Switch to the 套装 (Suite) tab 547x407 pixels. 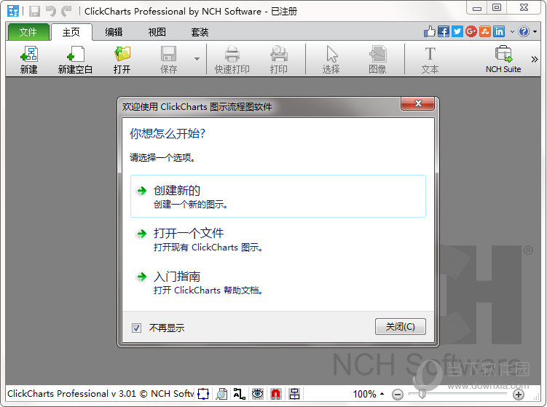pyautogui.click(x=200, y=32)
